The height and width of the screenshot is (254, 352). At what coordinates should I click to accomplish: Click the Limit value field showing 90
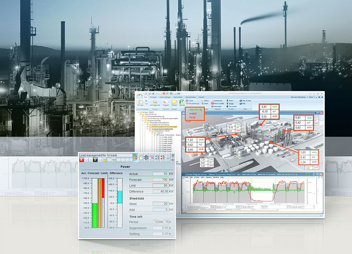(x=159, y=185)
